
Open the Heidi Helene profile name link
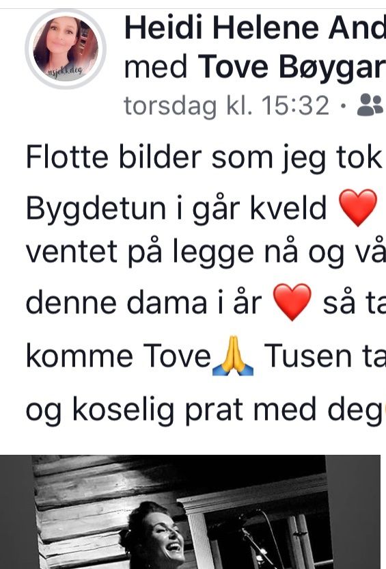255,28
